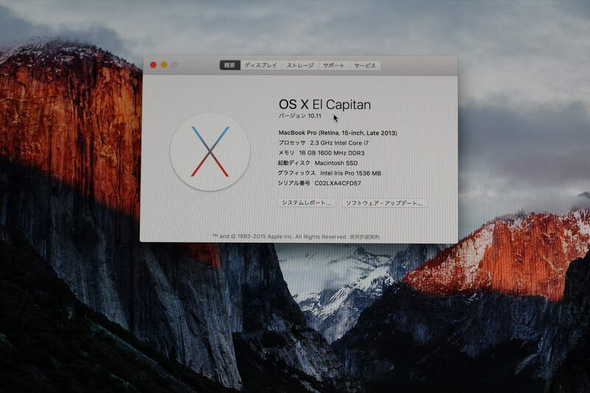
Task: Click the グラフィックス Intel Iris Pro line
Action: [x=329, y=173]
